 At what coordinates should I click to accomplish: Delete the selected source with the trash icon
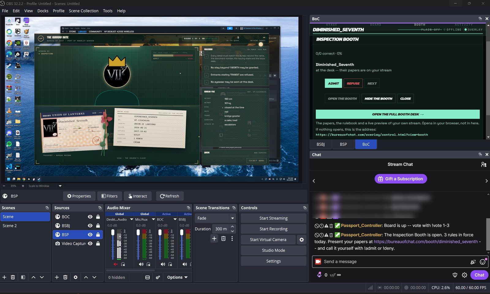(x=65, y=277)
